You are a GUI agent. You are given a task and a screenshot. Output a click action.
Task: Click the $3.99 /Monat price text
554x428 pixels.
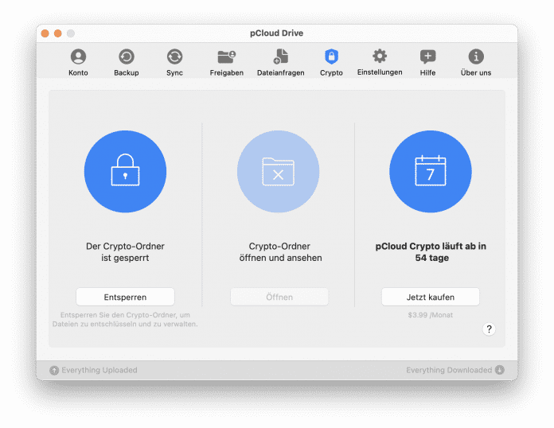pyautogui.click(x=431, y=315)
